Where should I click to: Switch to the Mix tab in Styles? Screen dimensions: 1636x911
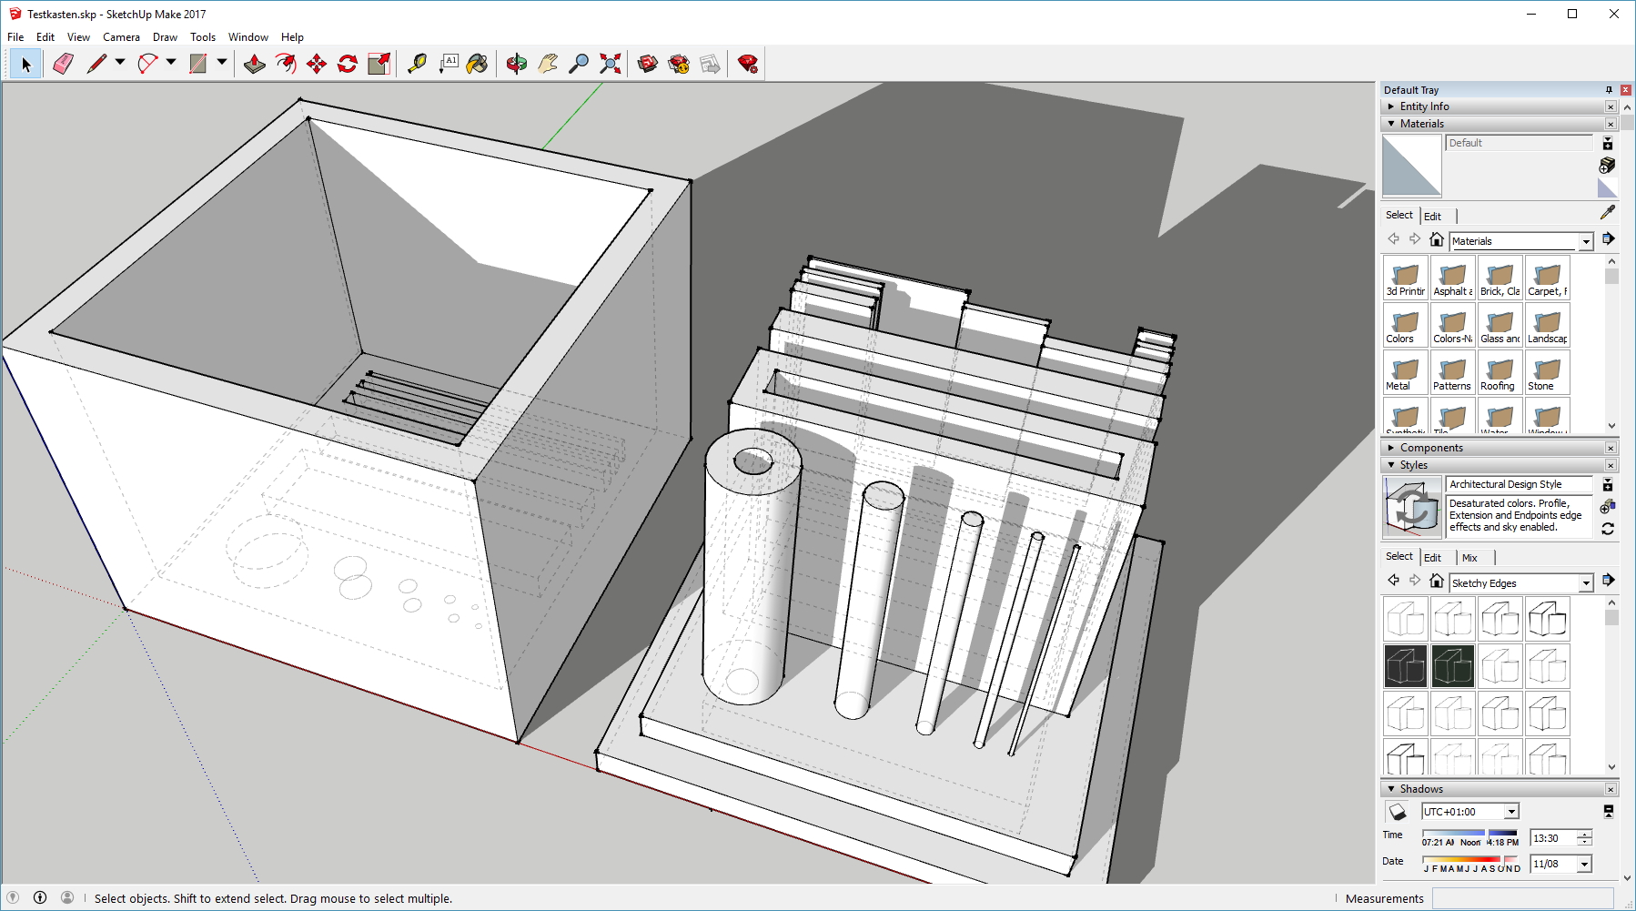pyautogui.click(x=1469, y=558)
